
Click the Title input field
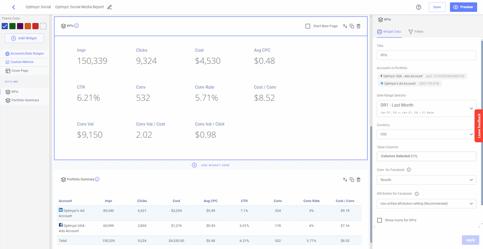pyautogui.click(x=426, y=55)
